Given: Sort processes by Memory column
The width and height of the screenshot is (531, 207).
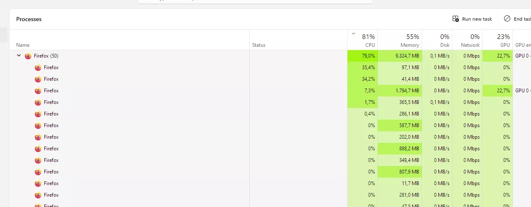Looking at the screenshot, I should click(400, 40).
